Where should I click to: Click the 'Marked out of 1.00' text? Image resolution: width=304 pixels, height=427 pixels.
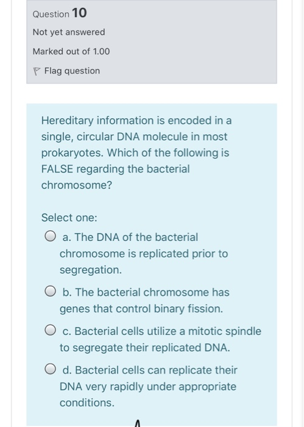(71, 51)
